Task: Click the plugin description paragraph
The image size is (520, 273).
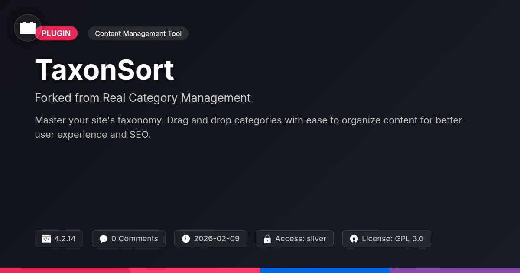Action: coord(248,127)
